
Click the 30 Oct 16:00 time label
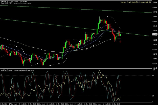coord(116,104)
